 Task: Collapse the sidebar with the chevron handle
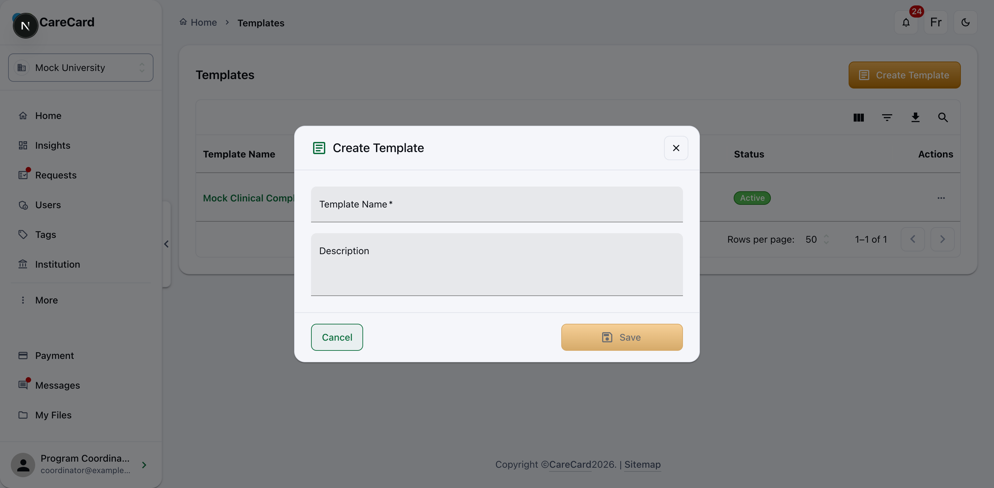(x=166, y=244)
